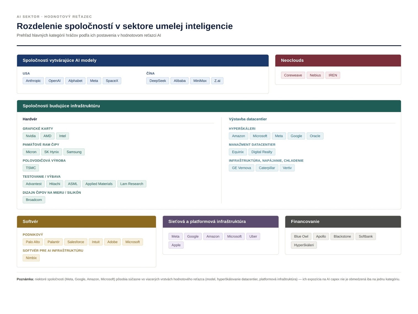Click the Equinix chip
Image resolution: width=418 pixels, height=314 pixels.
[238, 152]
